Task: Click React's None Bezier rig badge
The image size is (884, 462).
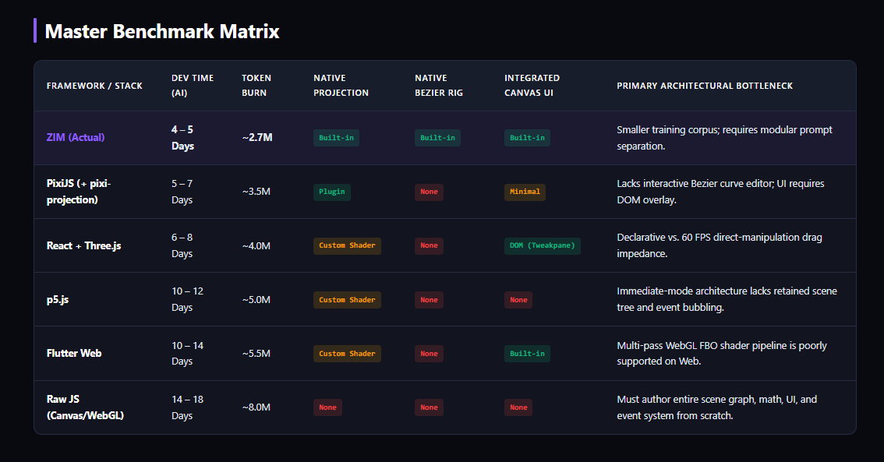Action: (429, 245)
